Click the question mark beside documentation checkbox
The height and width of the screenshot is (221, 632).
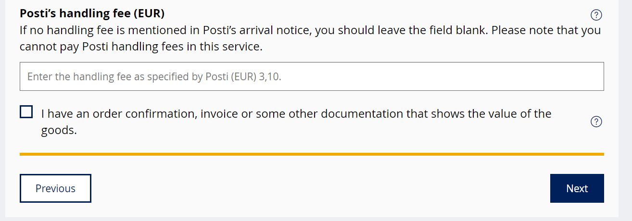click(x=596, y=122)
